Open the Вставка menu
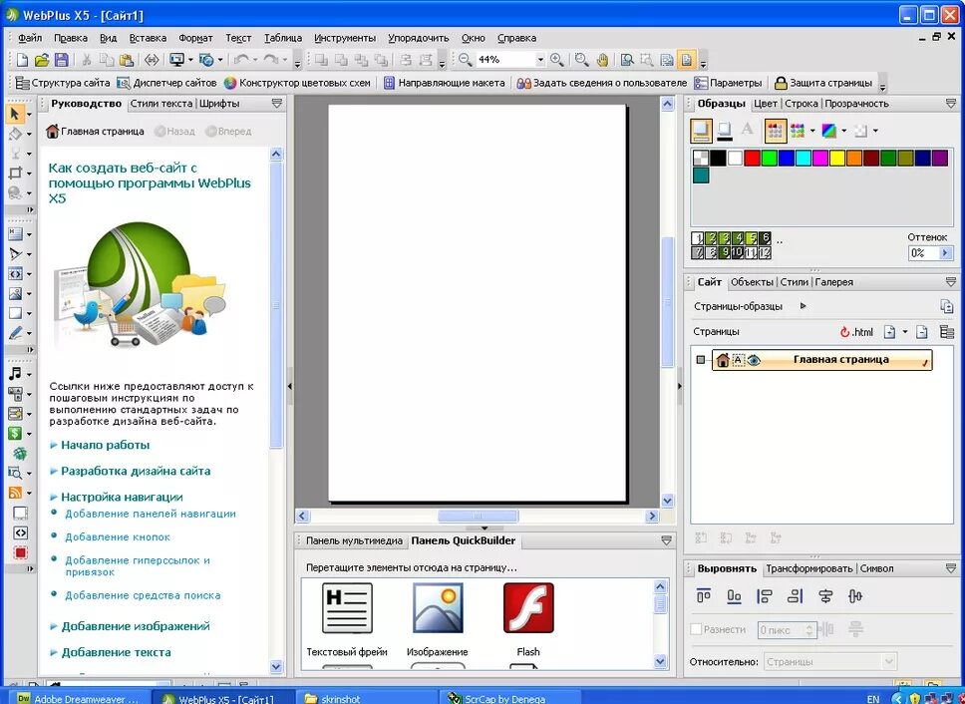 pyautogui.click(x=148, y=38)
